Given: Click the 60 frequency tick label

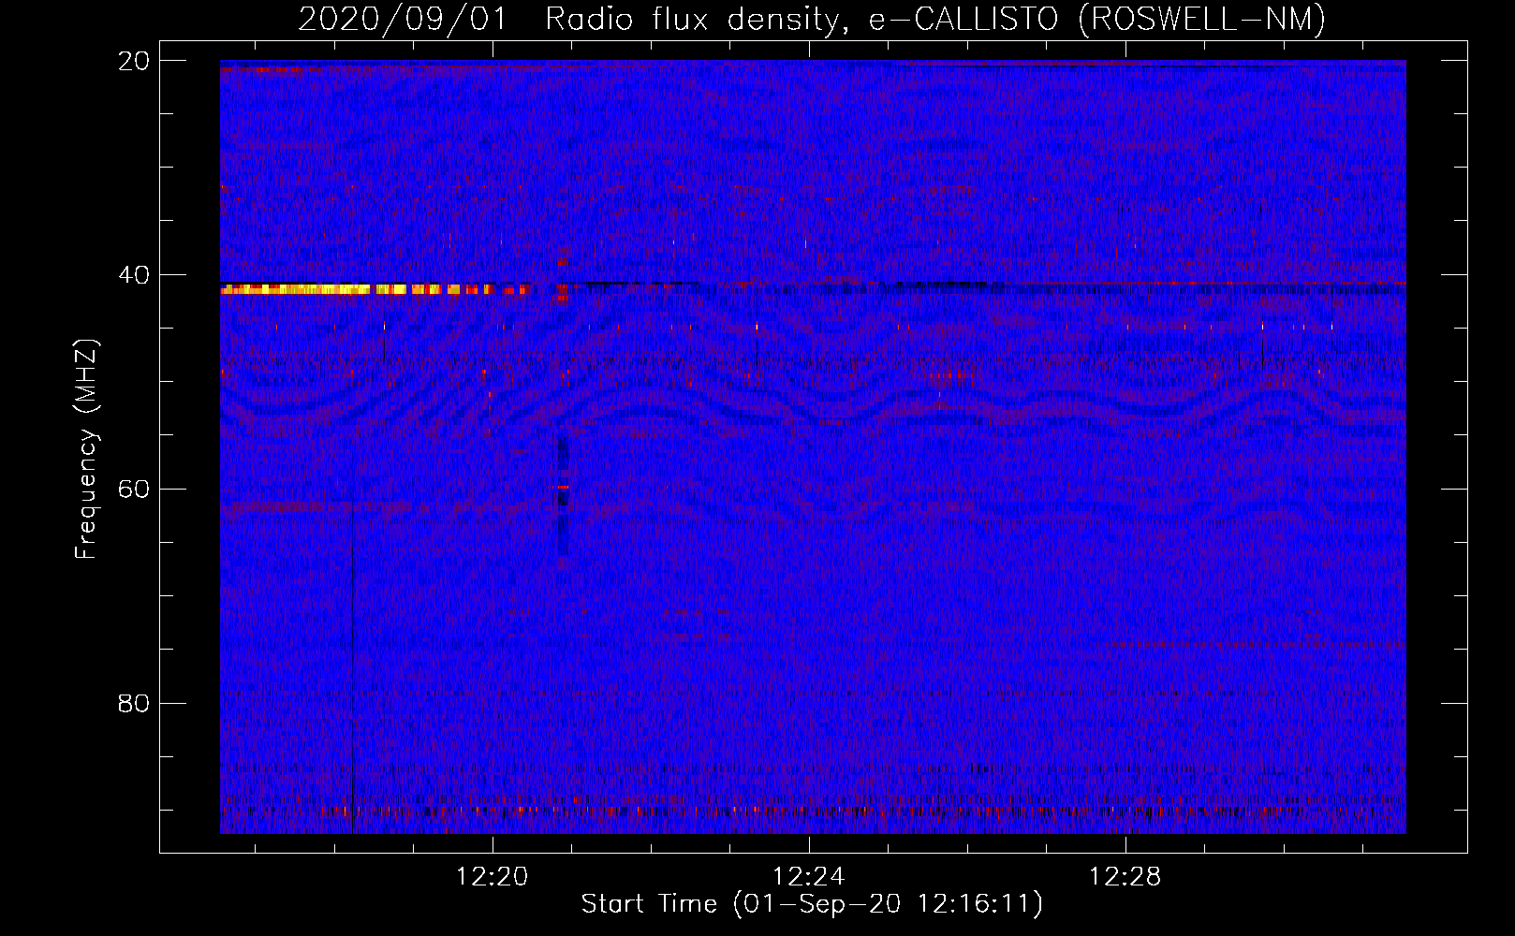Looking at the screenshot, I should pyautogui.click(x=134, y=490).
